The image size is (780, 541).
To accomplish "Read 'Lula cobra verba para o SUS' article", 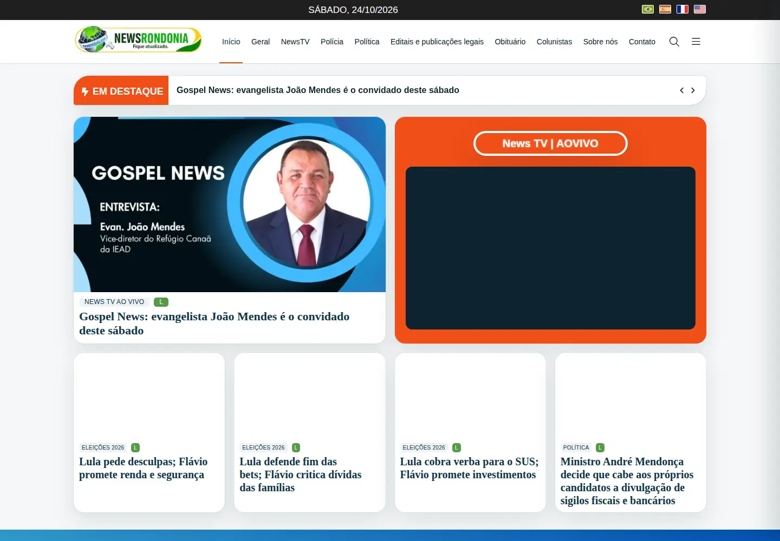I will pyautogui.click(x=469, y=468).
